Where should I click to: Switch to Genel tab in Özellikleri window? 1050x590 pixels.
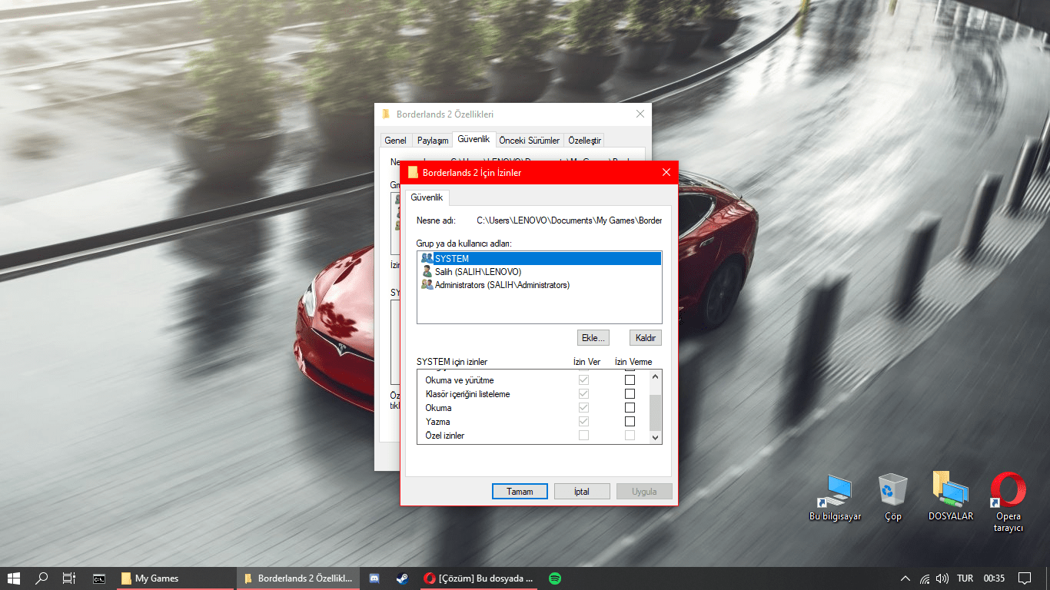coord(395,141)
